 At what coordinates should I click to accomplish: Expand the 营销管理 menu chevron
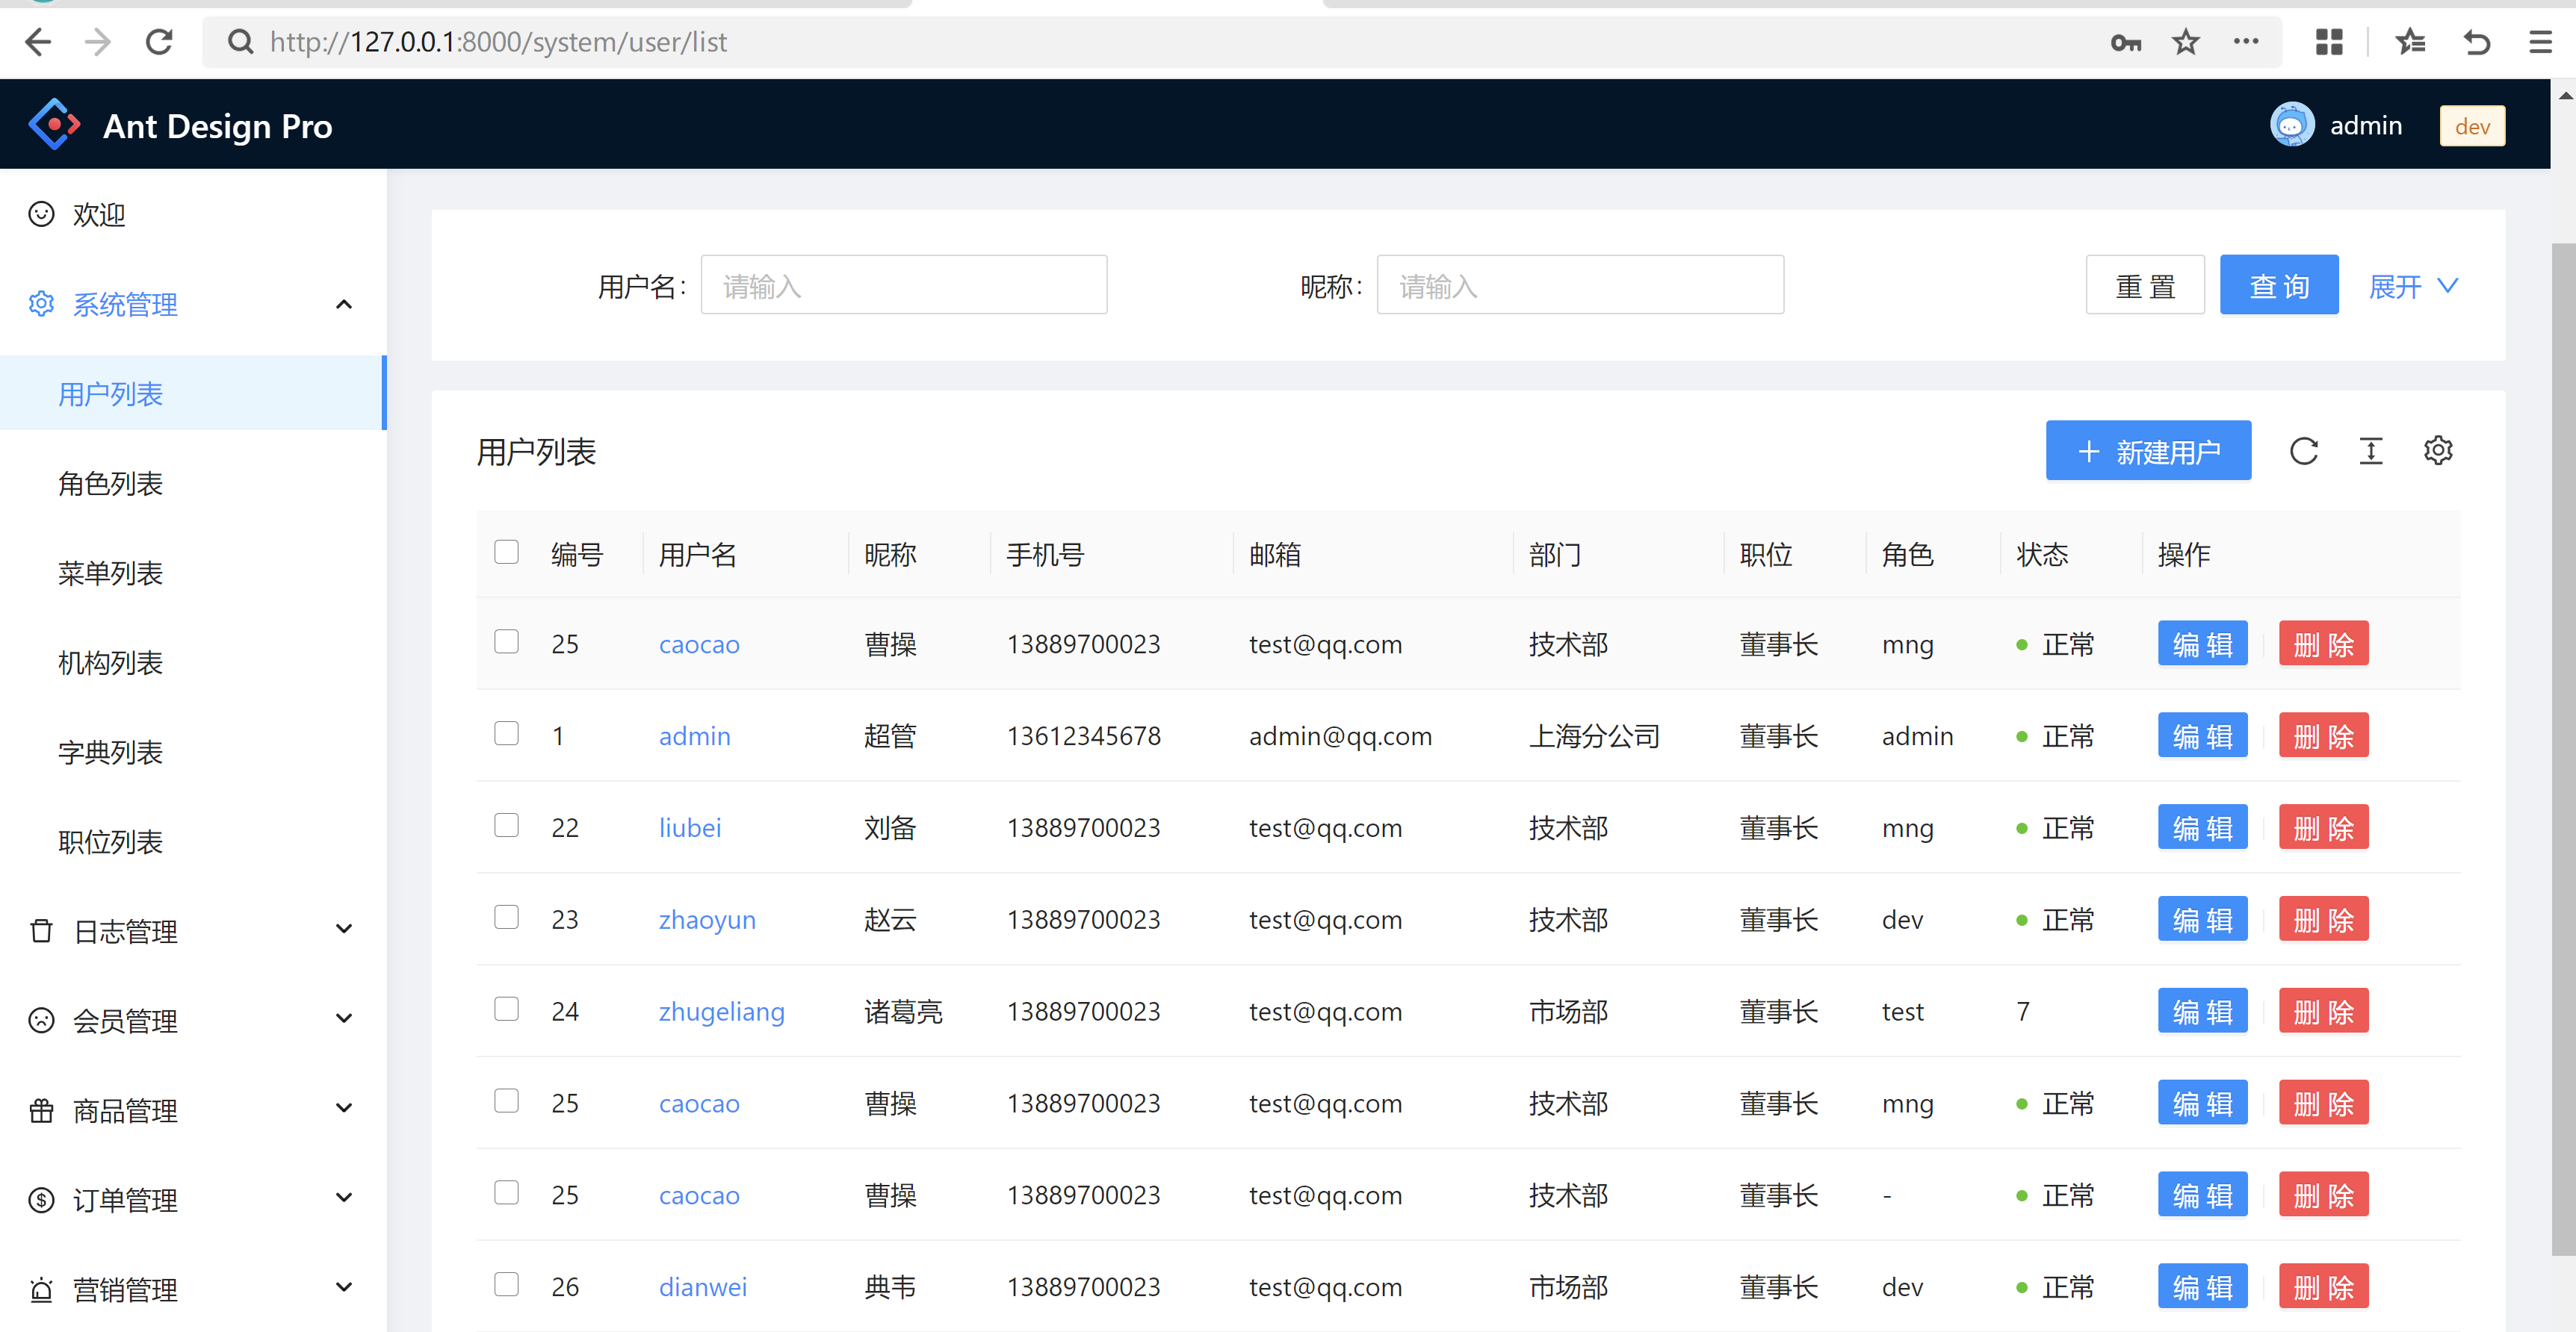344,1287
